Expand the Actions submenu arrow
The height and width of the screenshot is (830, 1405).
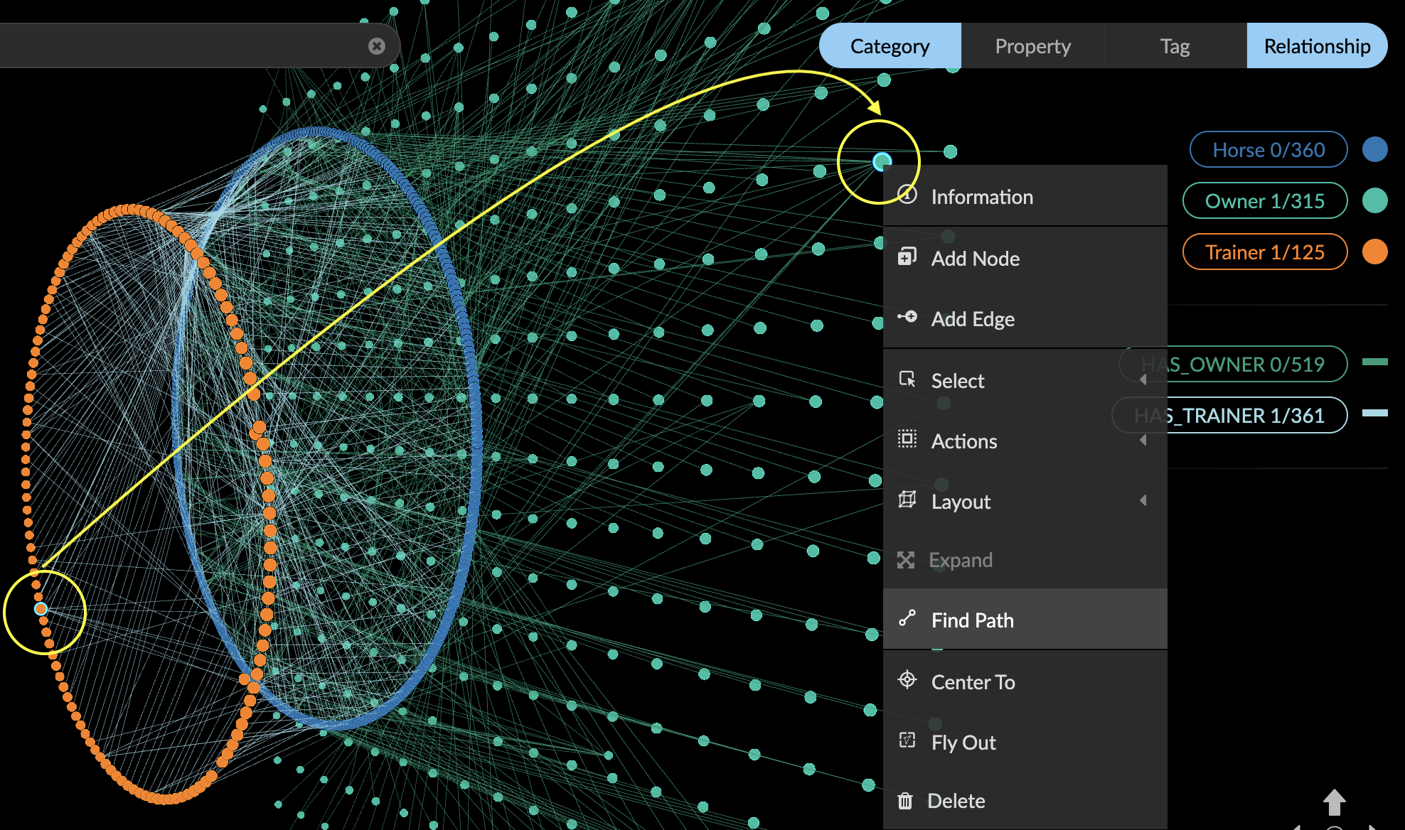(x=1143, y=441)
